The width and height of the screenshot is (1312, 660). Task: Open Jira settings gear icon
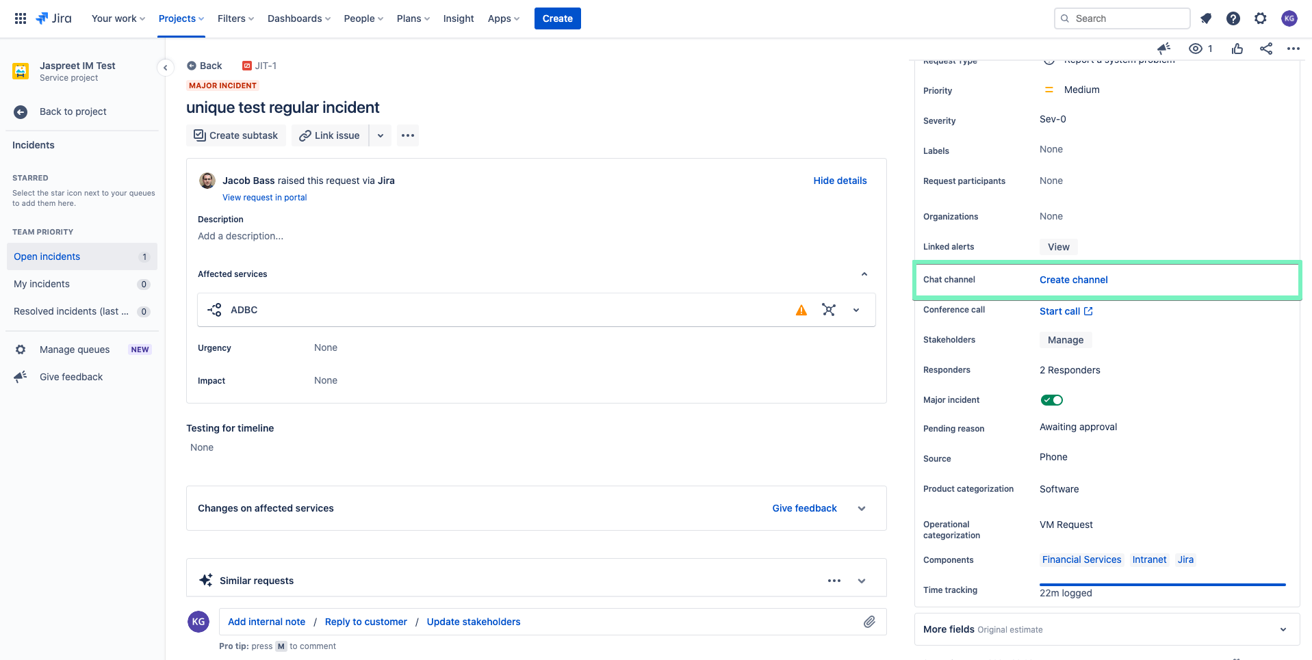(x=1260, y=18)
